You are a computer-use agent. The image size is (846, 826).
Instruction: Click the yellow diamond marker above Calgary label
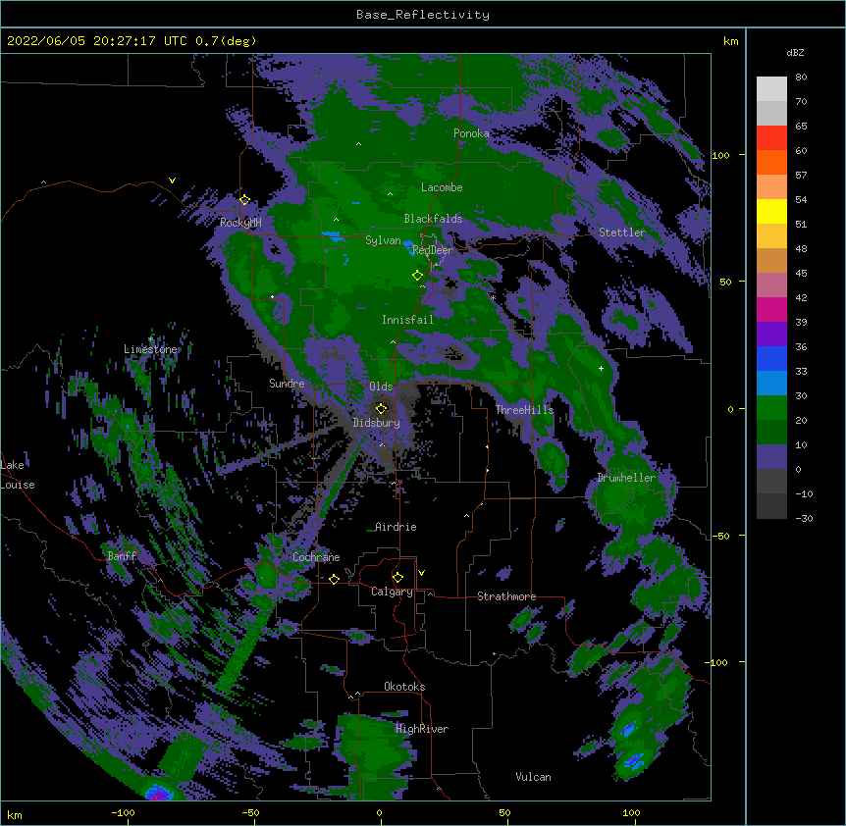pyautogui.click(x=397, y=578)
